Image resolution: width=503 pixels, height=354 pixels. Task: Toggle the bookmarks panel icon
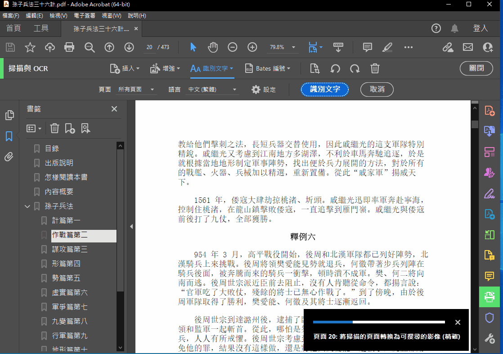pos(9,136)
